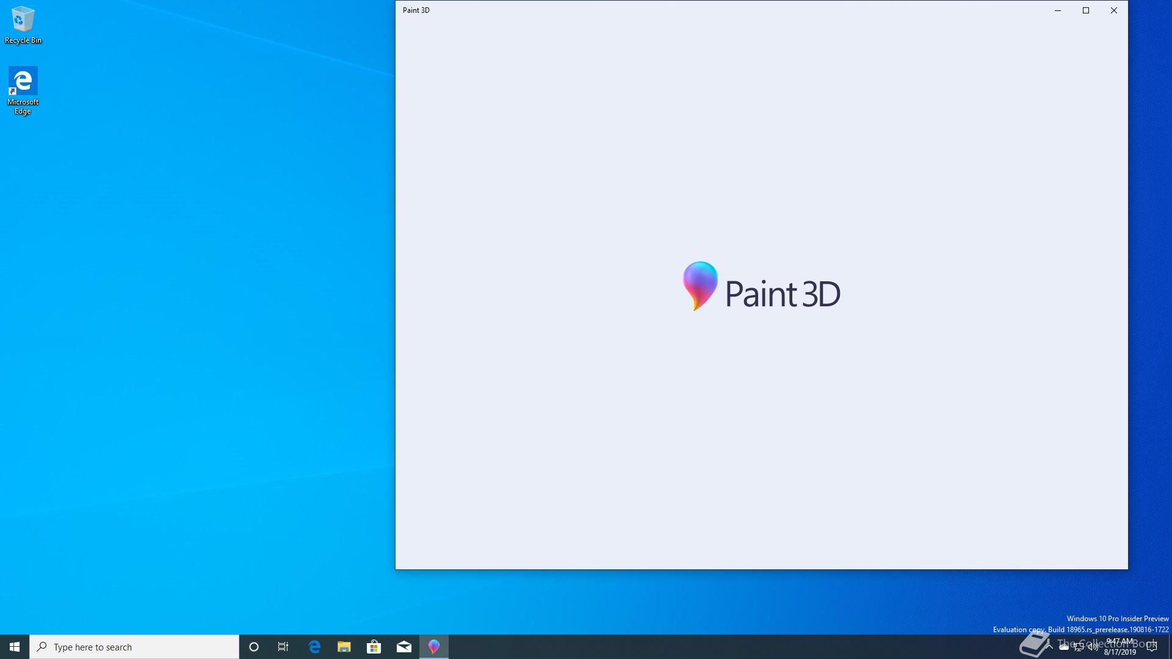
Task: Click the Paint 3D taskbar icon
Action: point(434,647)
